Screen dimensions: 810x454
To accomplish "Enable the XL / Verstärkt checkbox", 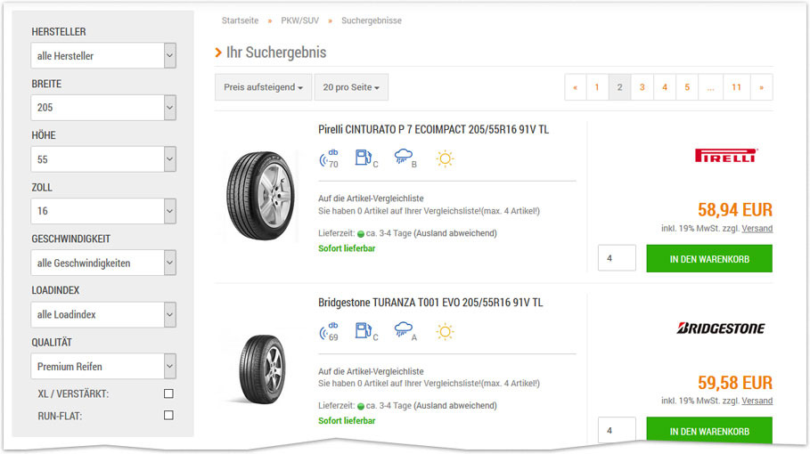I will point(168,393).
